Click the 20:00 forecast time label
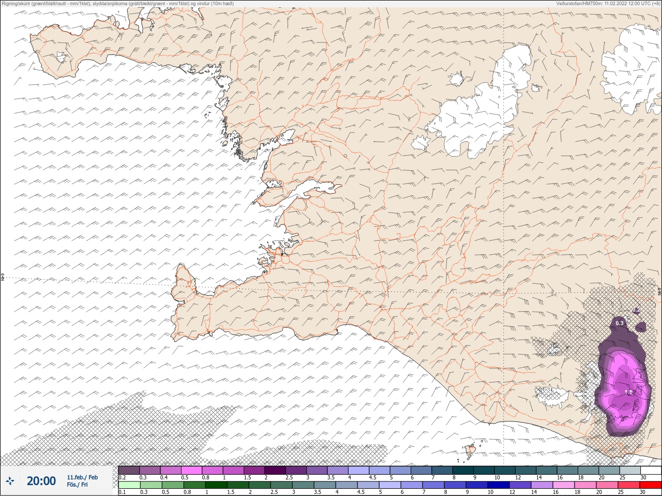662x496 pixels. coord(41,482)
